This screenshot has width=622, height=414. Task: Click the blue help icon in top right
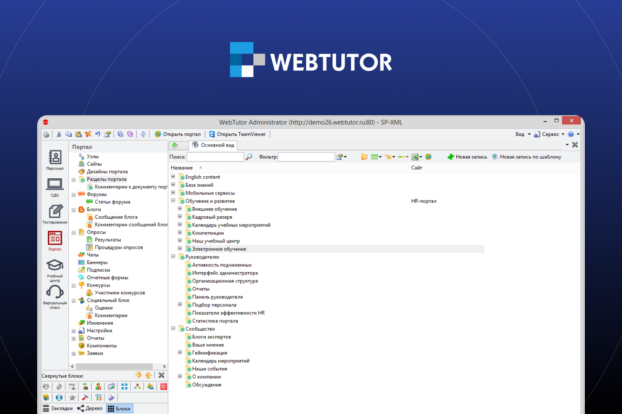[571, 134]
